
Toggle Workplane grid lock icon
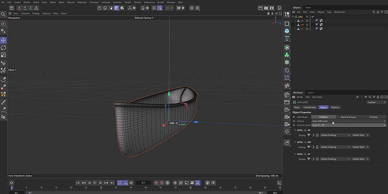pyautogui.click(x=160, y=8)
